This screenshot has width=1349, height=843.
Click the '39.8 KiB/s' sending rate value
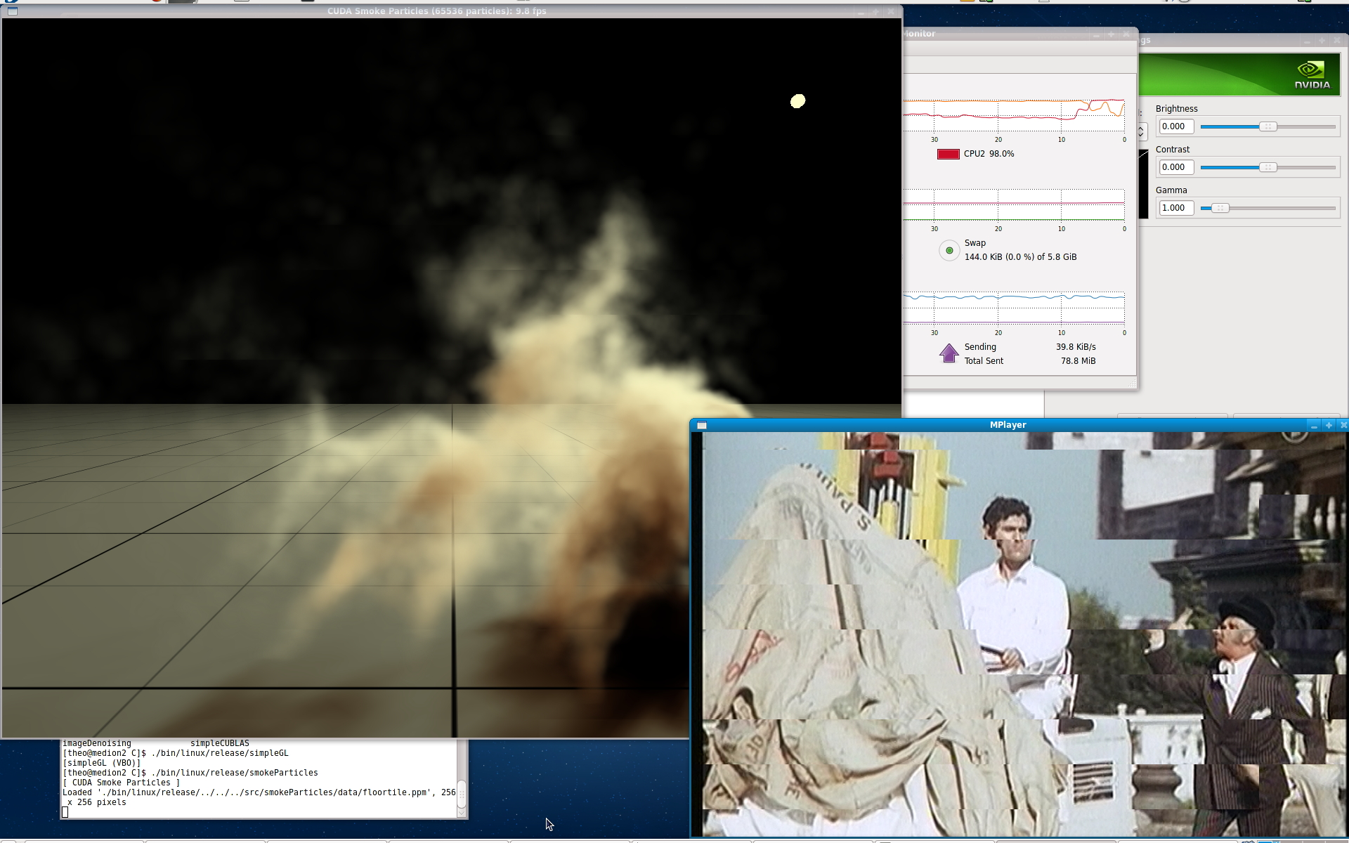coord(1076,347)
